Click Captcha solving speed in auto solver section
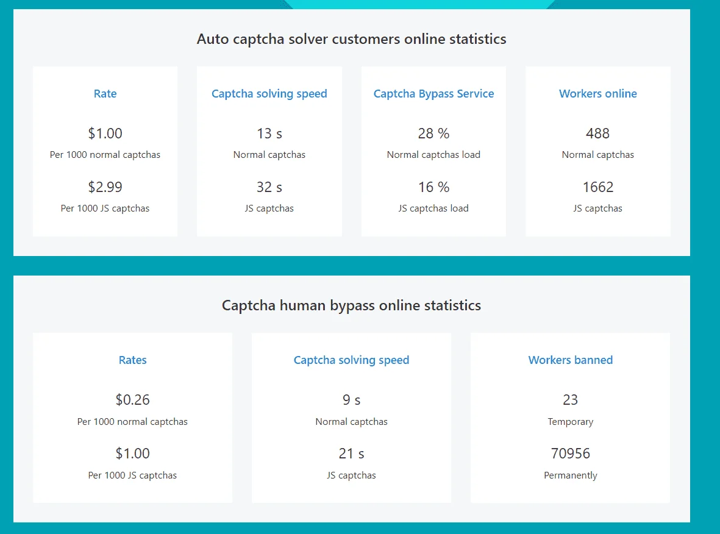 pyautogui.click(x=269, y=94)
